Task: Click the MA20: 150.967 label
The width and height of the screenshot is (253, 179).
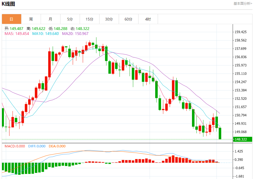Action: 75,34
